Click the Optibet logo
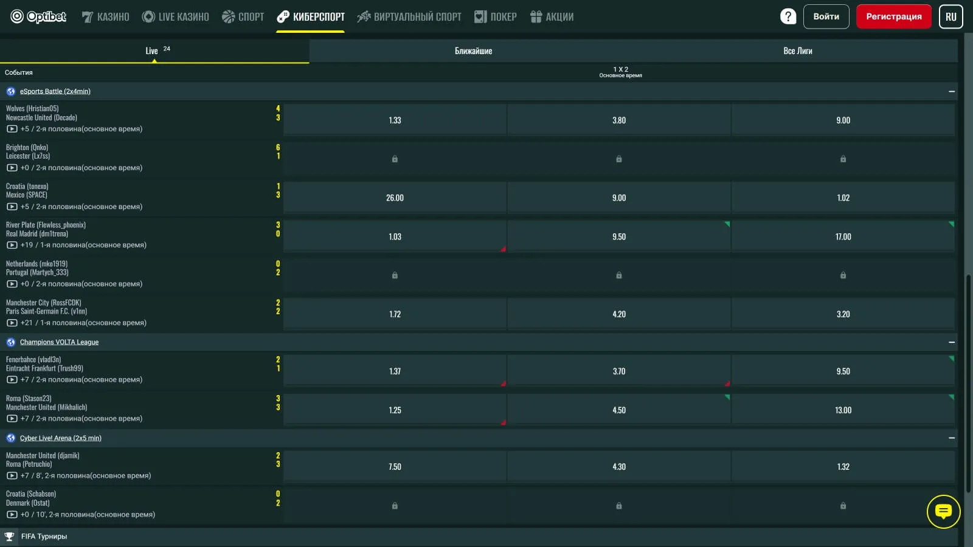Screen dimensions: 973x547 click(38, 16)
